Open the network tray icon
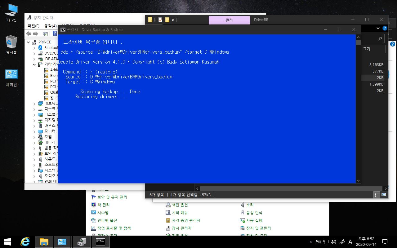The image size is (397, 248). (x=326, y=242)
